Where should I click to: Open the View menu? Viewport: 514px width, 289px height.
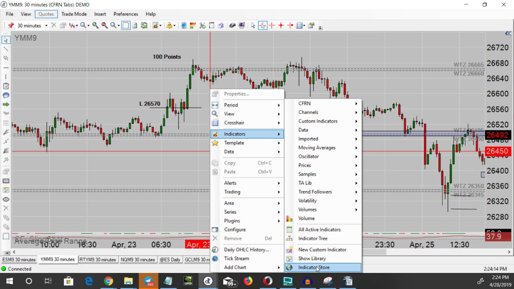click(26, 14)
